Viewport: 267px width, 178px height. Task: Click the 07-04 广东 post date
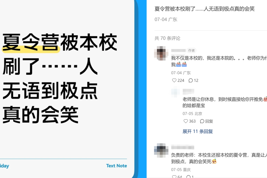point(166,19)
